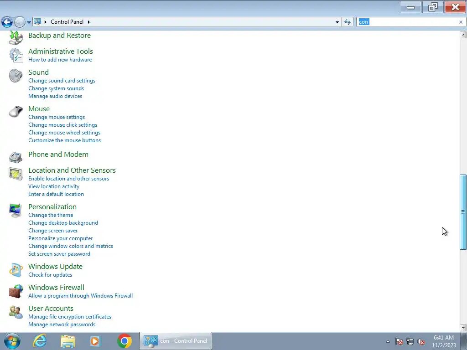Click the Back navigation arrow
The height and width of the screenshot is (350, 467).
(x=7, y=22)
